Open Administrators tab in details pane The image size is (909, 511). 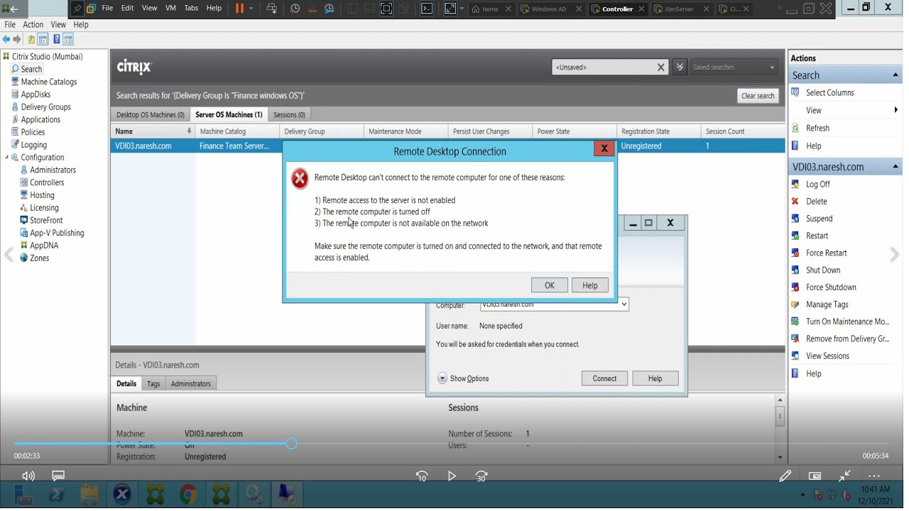point(191,384)
